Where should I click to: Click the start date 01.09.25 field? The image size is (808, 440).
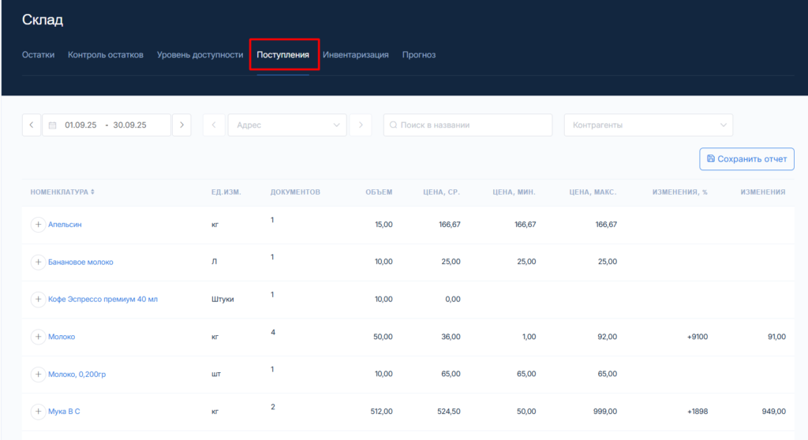(80, 125)
